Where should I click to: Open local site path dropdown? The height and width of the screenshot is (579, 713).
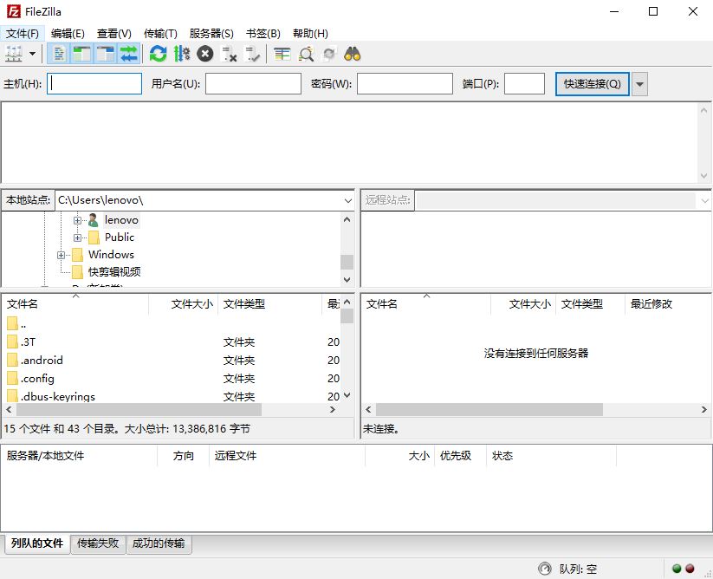pyautogui.click(x=348, y=200)
